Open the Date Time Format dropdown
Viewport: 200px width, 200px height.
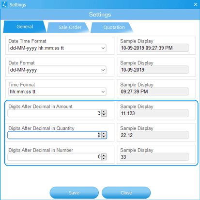(x=57, y=48)
